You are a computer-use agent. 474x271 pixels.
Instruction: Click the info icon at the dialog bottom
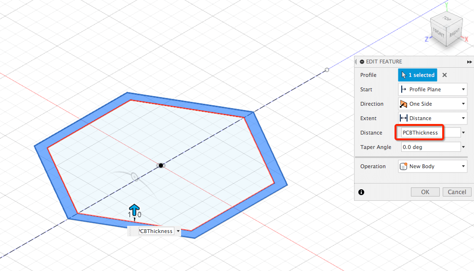coord(361,192)
